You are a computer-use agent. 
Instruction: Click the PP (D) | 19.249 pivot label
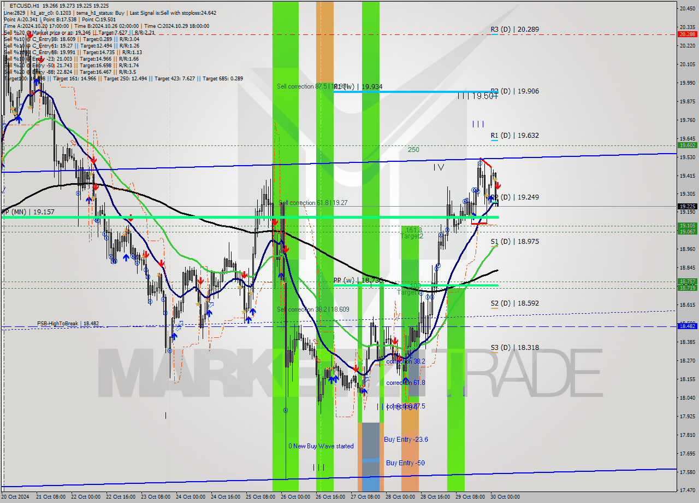pyautogui.click(x=514, y=197)
